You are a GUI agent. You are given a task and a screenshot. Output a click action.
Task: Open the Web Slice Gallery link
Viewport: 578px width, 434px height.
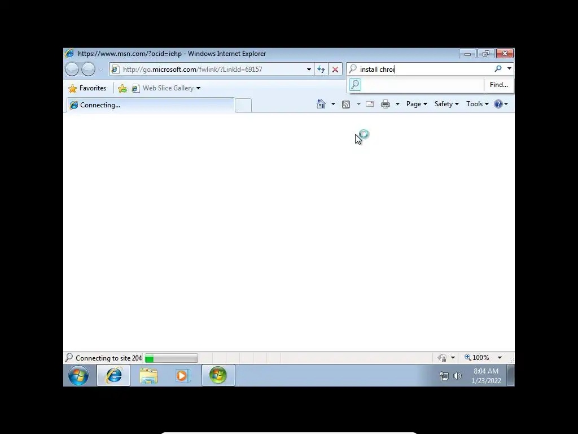click(163, 88)
